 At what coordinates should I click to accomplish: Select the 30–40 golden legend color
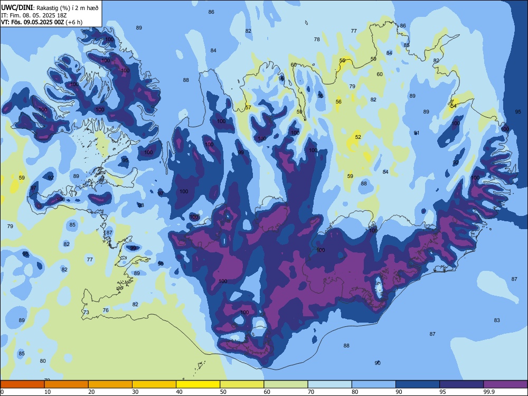pyautogui.click(x=154, y=384)
